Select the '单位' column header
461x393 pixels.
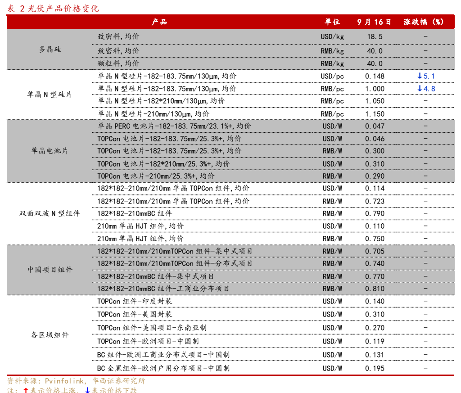[332, 22]
